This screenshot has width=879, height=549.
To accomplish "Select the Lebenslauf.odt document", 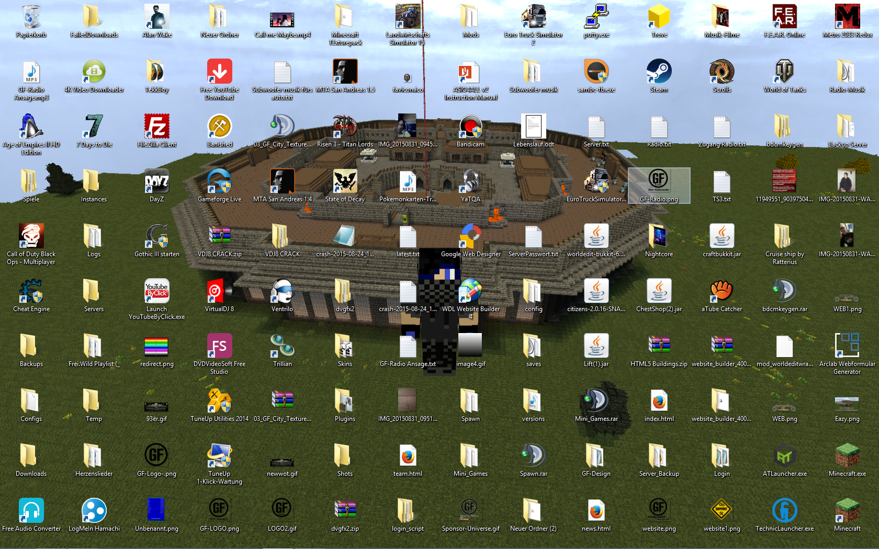I will click(533, 127).
